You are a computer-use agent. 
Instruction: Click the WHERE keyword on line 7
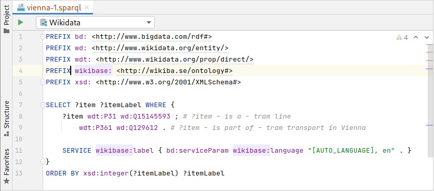pyautogui.click(x=156, y=105)
